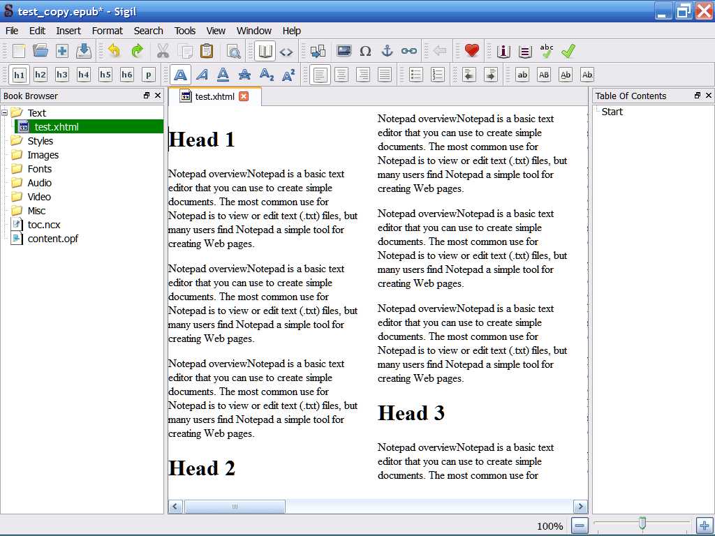Click the Split at cursor icon
The height and width of the screenshot is (536, 715).
coord(318,51)
